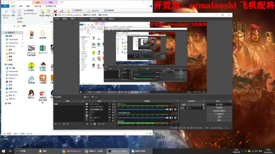Mute the first mixer channel via its speaker icon
Image resolution: width=275 pixels, height=154 pixels.
click(171, 109)
